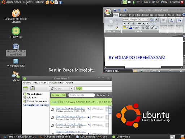
Task: Switch to the Insertar tab in Word
Action: click(124, 15)
